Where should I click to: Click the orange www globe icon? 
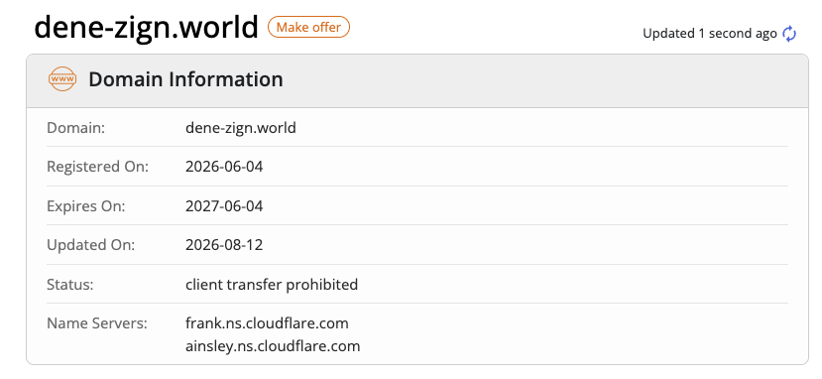click(61, 79)
